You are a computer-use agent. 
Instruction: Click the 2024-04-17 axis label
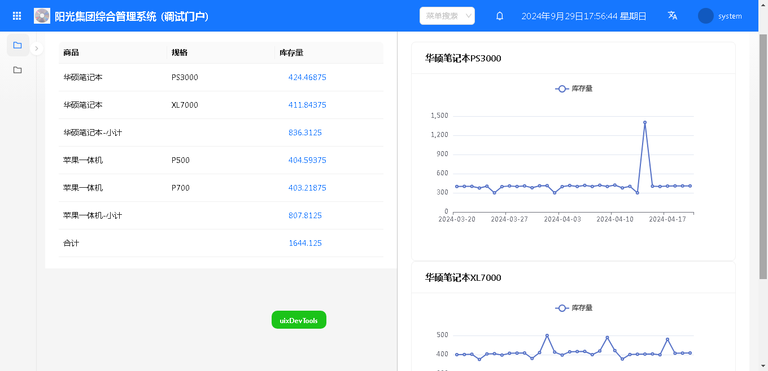[x=667, y=219]
